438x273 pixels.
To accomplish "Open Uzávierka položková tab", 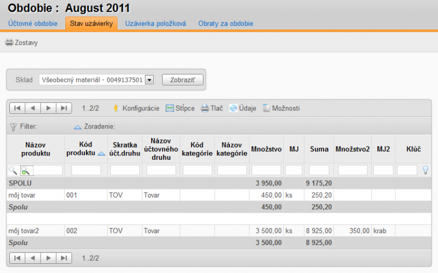I will pyautogui.click(x=155, y=24).
